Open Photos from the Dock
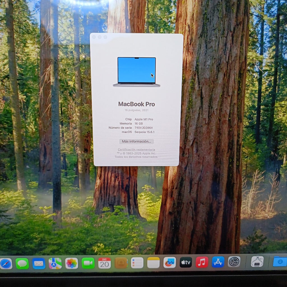 pos(71,263)
